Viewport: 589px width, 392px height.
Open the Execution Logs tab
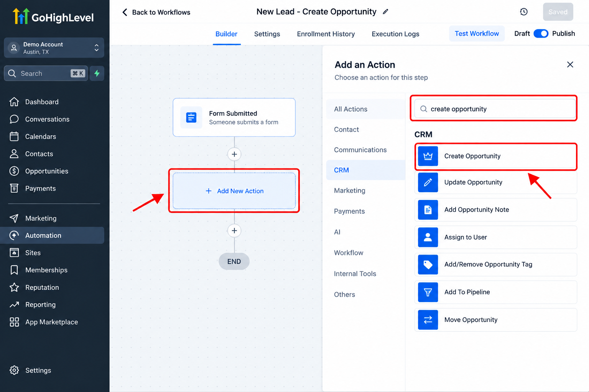[x=395, y=34]
